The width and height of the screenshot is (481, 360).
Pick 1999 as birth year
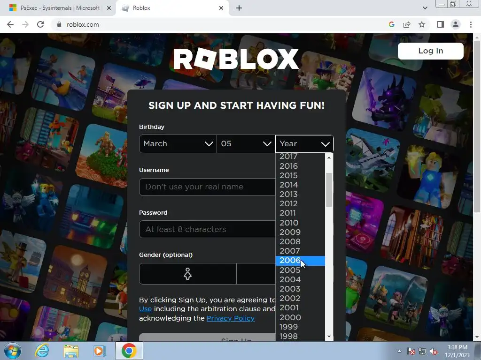(300, 327)
